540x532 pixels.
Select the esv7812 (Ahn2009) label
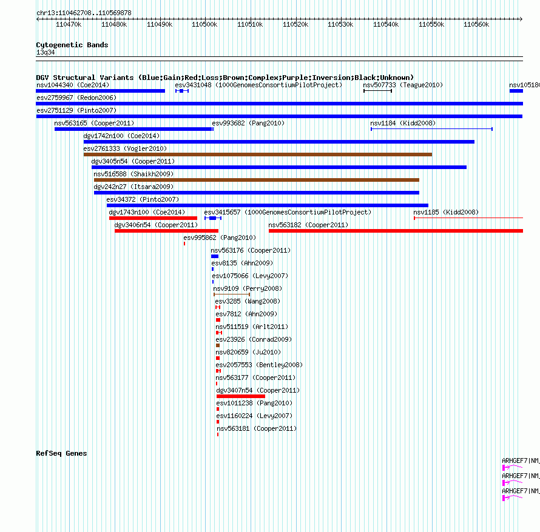[246, 314]
